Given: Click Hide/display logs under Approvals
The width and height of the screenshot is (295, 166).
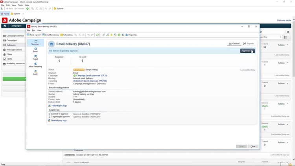Looking at the screenshot, I should [59, 121].
